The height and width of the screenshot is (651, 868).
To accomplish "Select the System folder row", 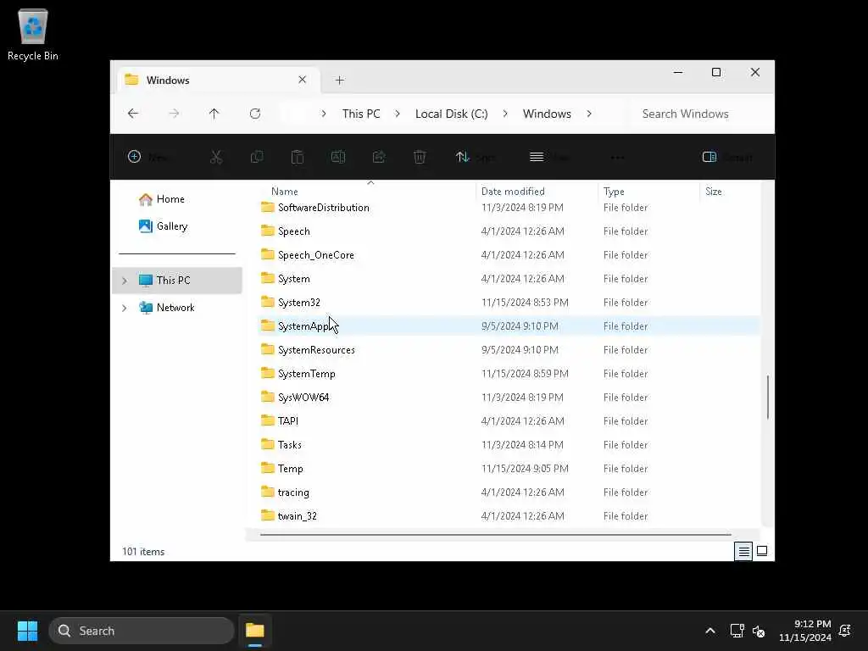I will coord(509,279).
